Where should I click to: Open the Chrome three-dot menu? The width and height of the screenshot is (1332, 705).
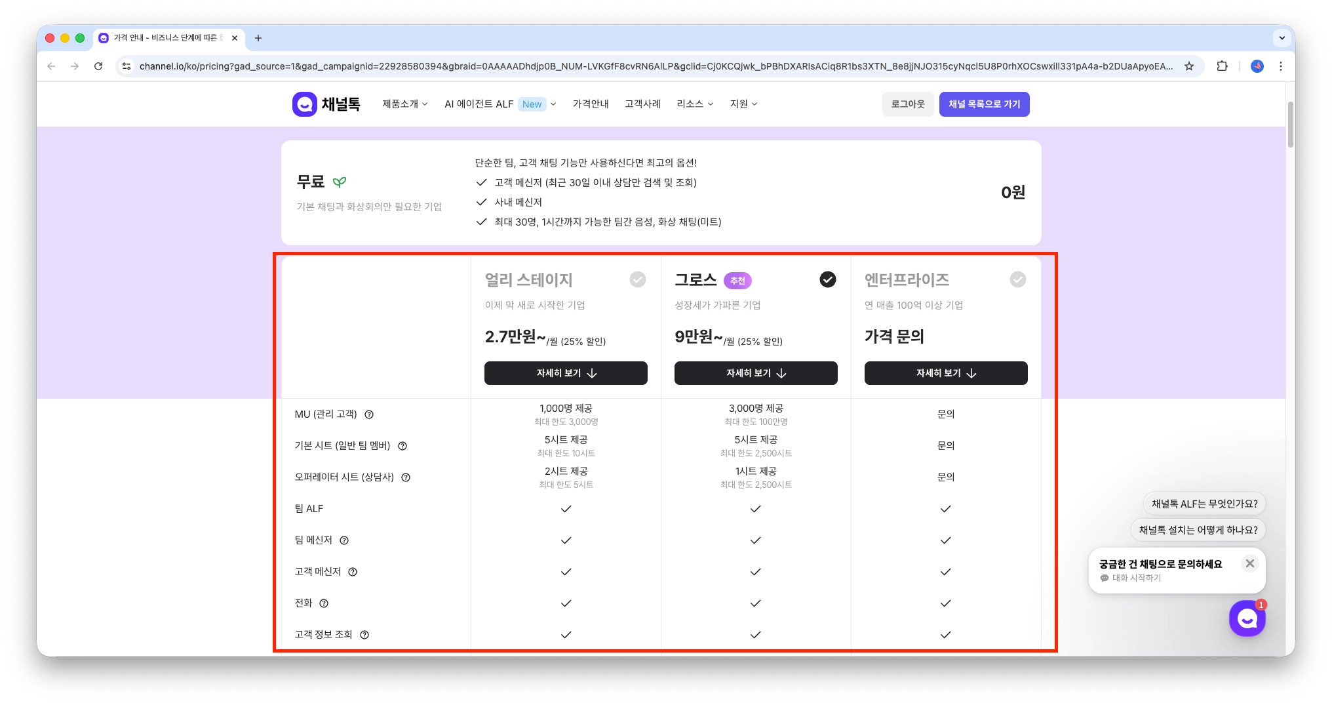coord(1281,66)
